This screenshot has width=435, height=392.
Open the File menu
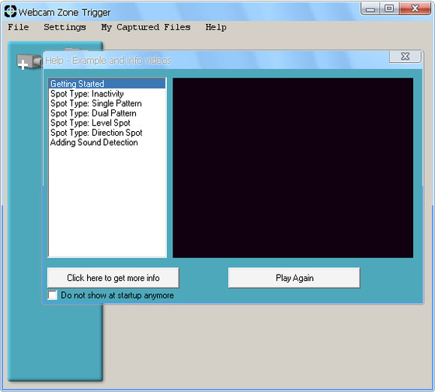[19, 27]
